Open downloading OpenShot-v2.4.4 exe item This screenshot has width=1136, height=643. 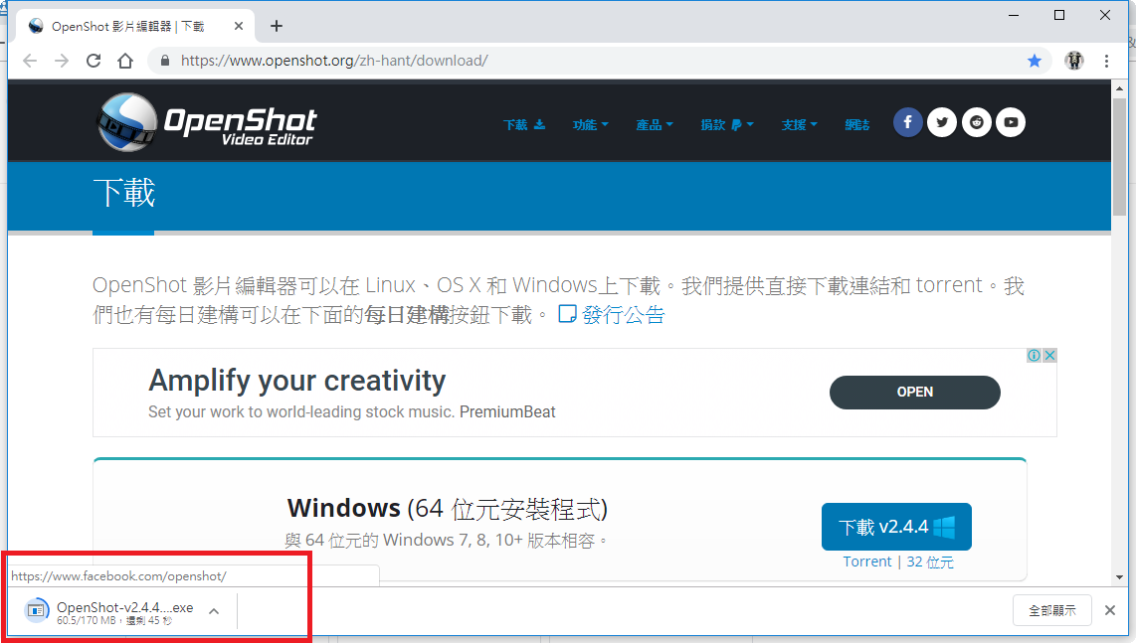(x=108, y=611)
